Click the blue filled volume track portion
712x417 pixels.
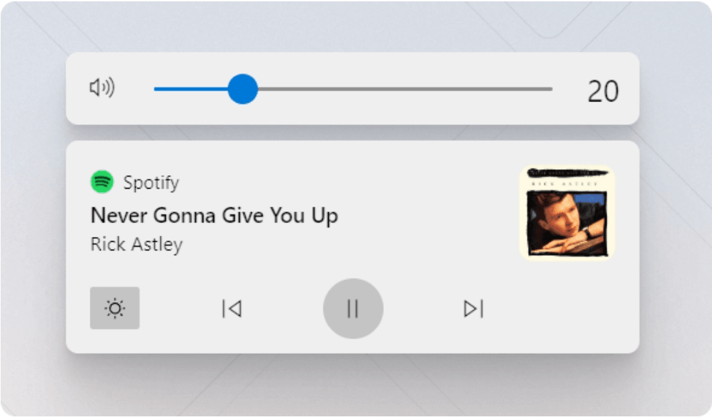pyautogui.click(x=191, y=89)
